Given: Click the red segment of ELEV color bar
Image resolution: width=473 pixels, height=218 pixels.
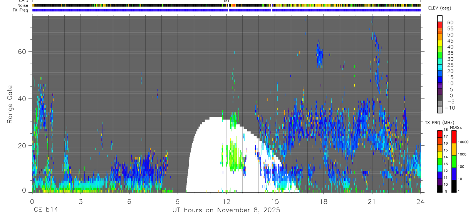Looking at the screenshot, I should (440, 25).
